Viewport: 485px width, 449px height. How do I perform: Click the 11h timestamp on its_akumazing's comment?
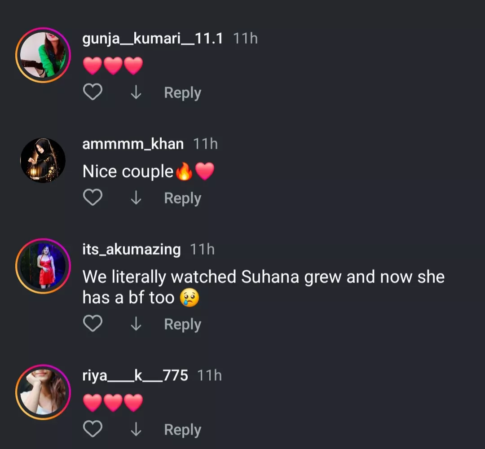pos(203,249)
